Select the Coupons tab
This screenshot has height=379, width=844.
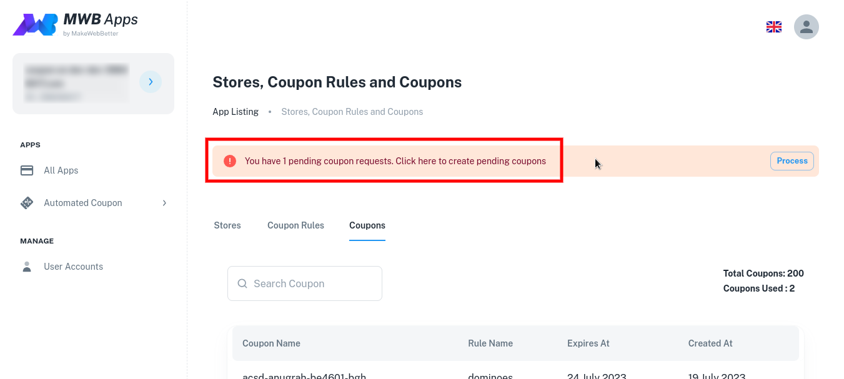pyautogui.click(x=367, y=225)
